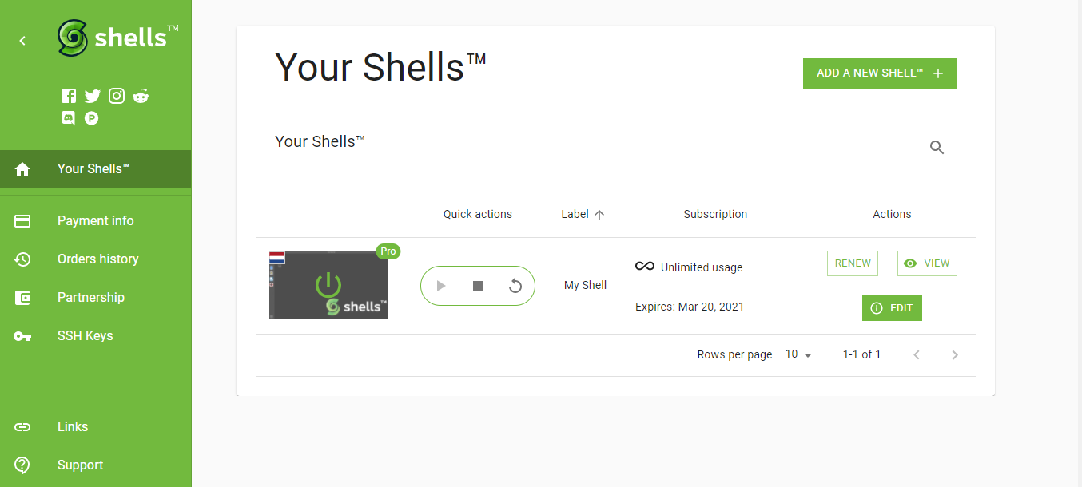Open the Instagram social link

[x=116, y=95]
